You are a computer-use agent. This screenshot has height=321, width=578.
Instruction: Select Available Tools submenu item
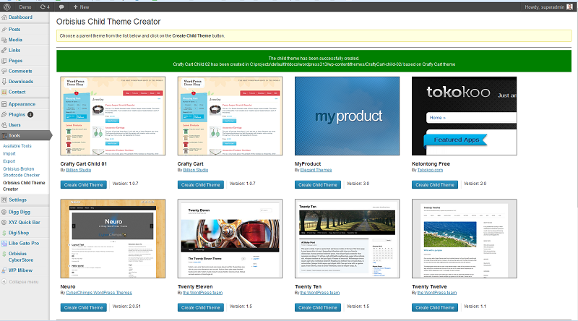(x=17, y=146)
